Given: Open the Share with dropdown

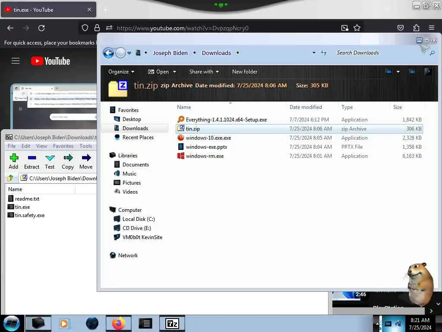Looking at the screenshot, I should [x=204, y=72].
